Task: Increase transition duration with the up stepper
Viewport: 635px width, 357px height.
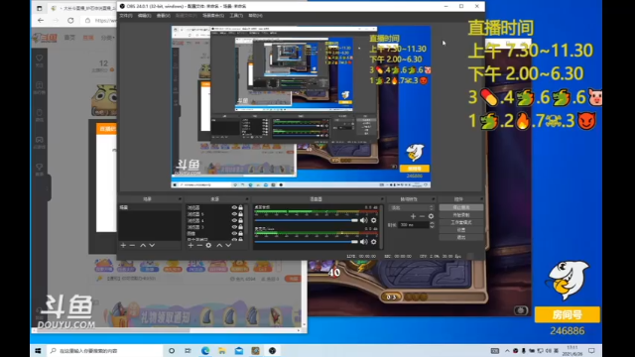Action: pos(432,223)
